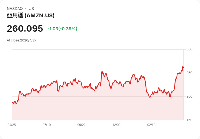Select the 12/03 date on x-axis

tap(116, 125)
